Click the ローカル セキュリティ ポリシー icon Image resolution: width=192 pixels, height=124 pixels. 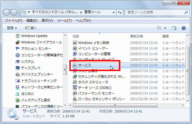click(75, 99)
